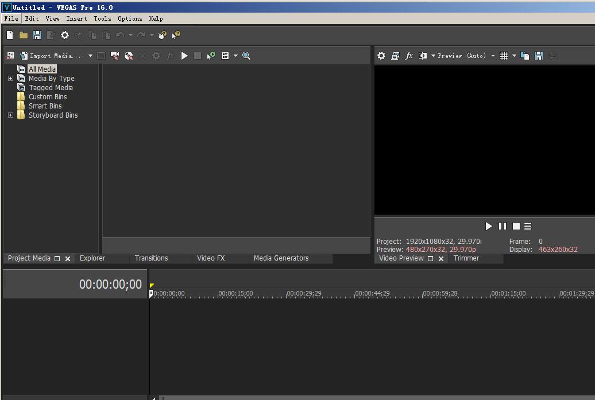Image resolution: width=595 pixels, height=400 pixels.
Task: Open the Views dropdown arrow in Project Media
Action: 235,56
